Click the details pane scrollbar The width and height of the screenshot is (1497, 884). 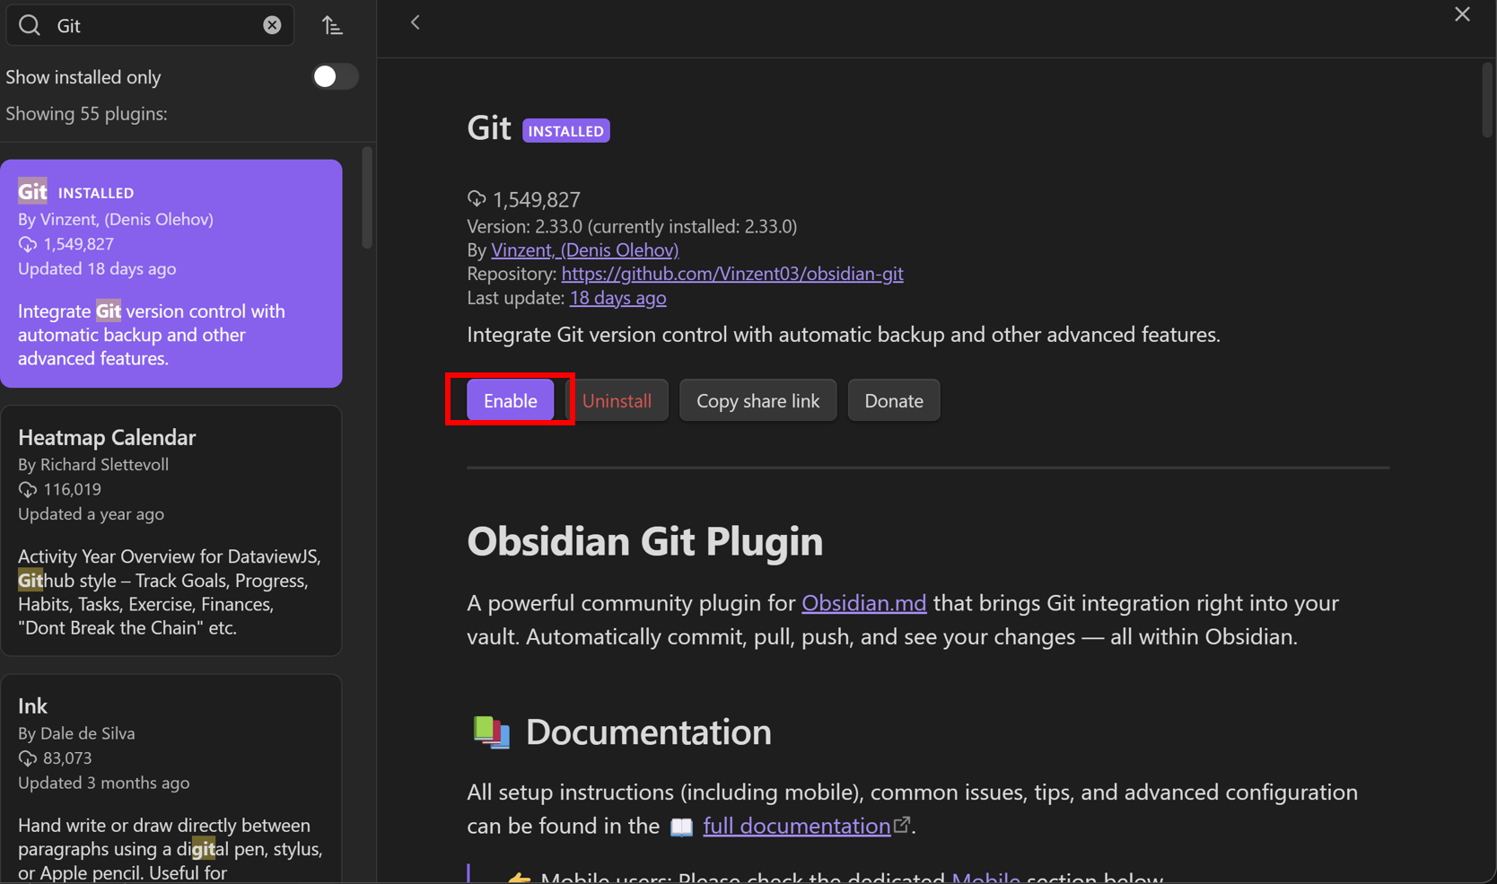[1486, 99]
